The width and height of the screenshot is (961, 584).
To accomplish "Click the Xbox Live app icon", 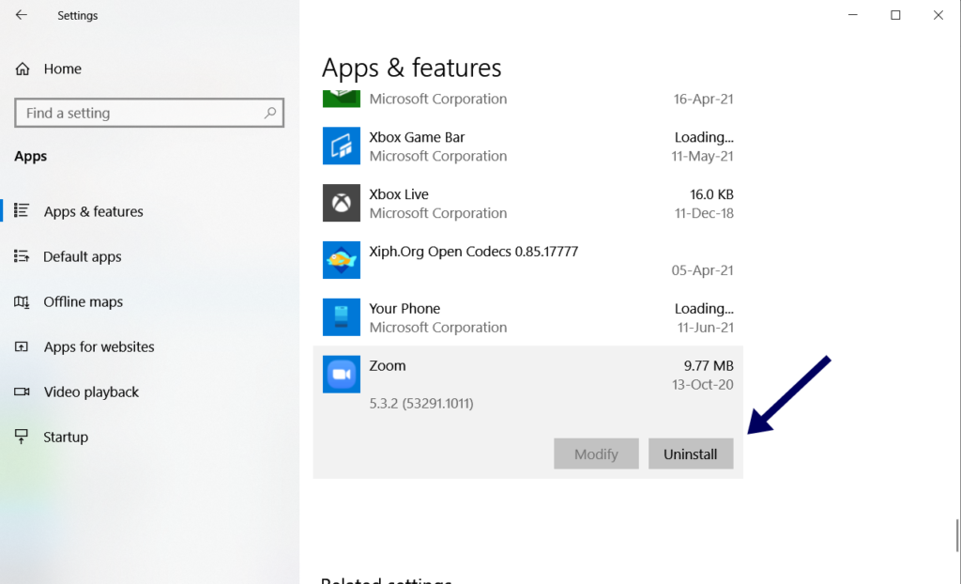I will pyautogui.click(x=341, y=203).
